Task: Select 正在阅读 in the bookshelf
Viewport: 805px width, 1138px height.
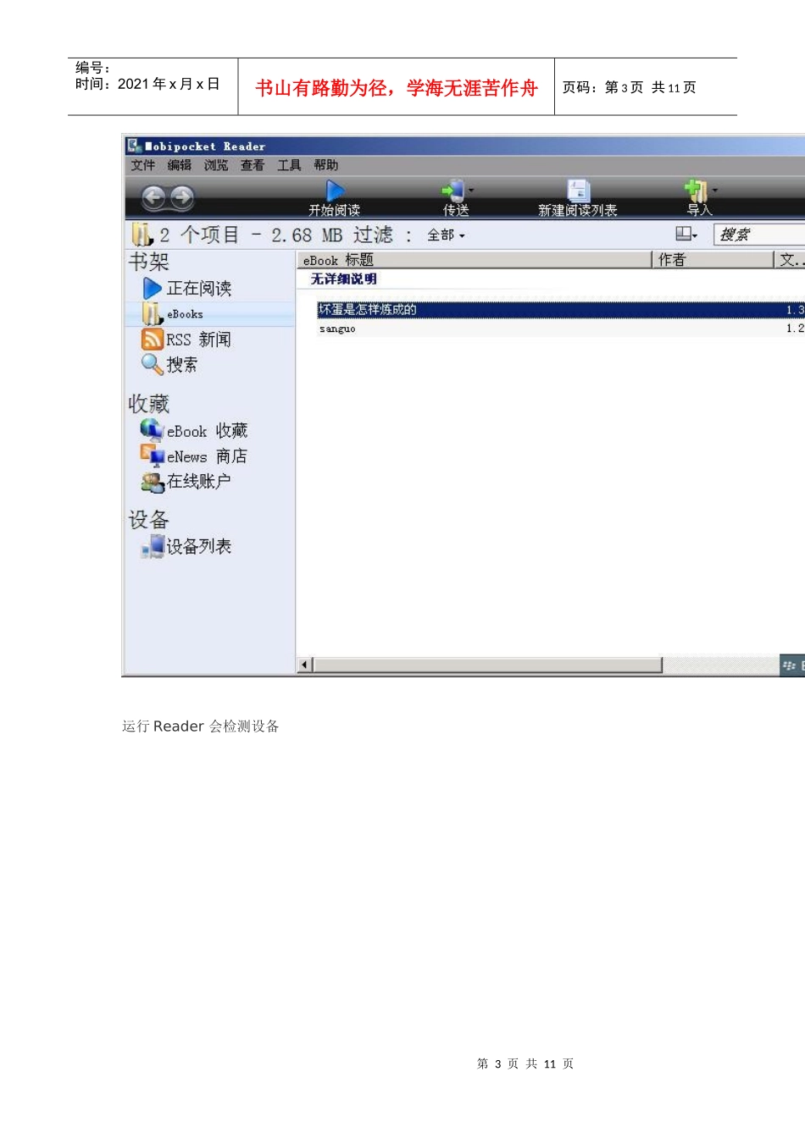Action: 198,289
